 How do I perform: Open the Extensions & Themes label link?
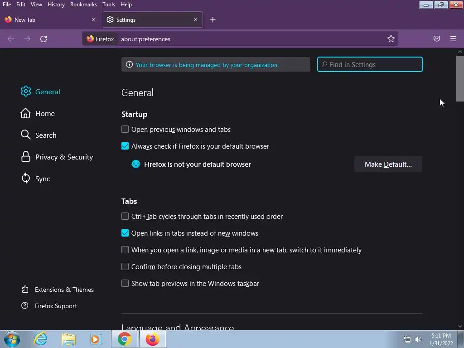(x=64, y=290)
